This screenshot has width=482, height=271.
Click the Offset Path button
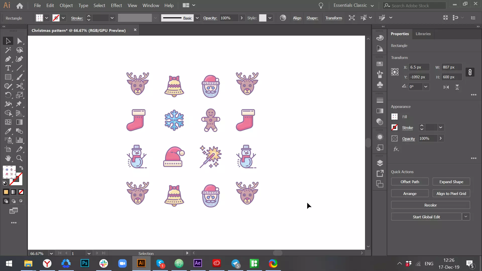410,182
